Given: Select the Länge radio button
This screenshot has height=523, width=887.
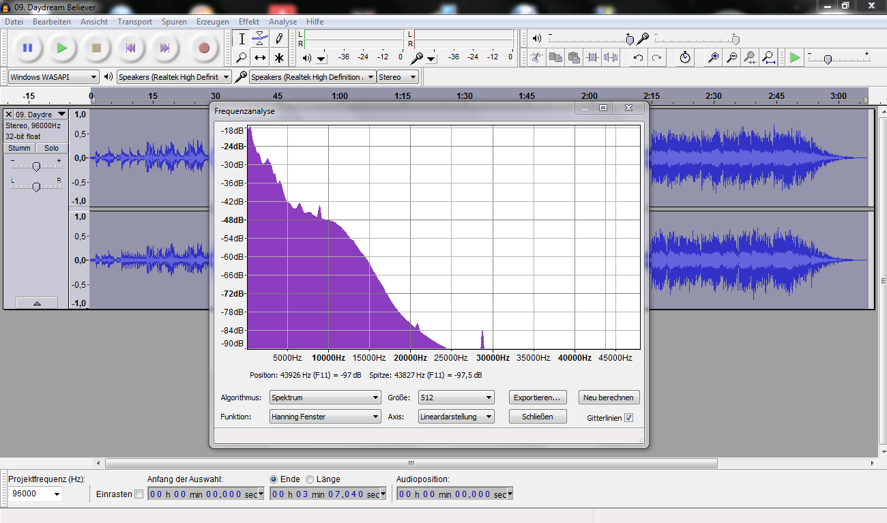Looking at the screenshot, I should click(x=310, y=479).
